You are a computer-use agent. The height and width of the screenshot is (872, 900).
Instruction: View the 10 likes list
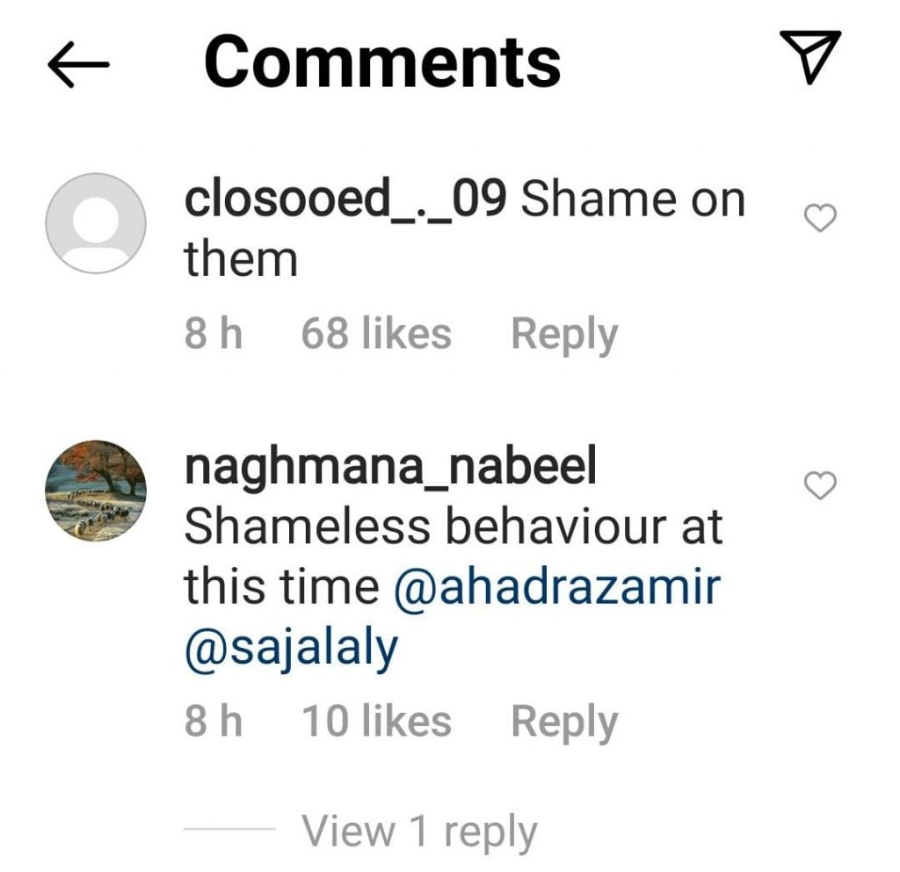tap(376, 721)
